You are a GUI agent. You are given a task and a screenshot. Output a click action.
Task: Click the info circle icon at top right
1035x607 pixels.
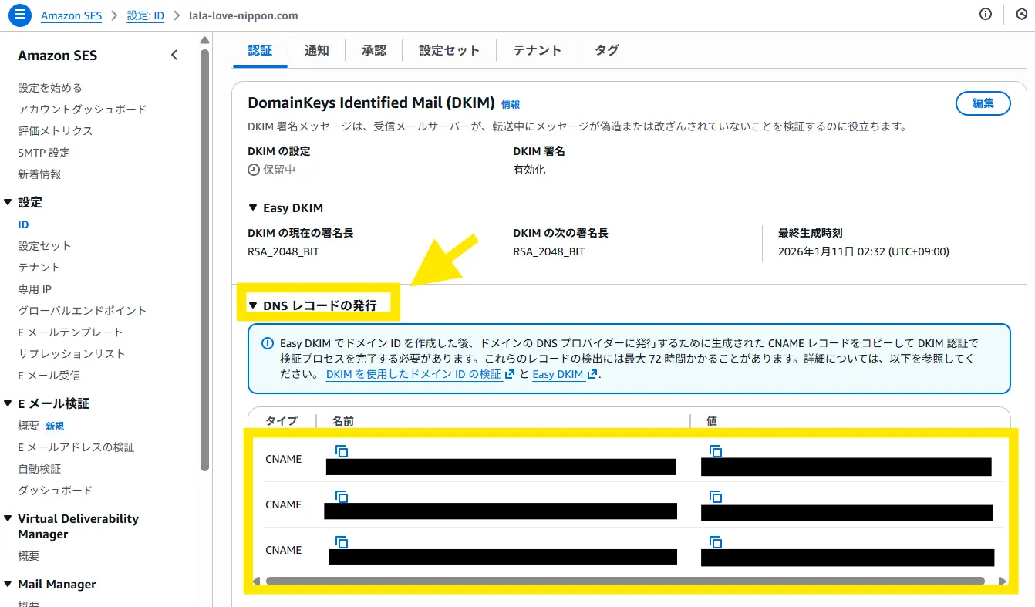point(985,15)
